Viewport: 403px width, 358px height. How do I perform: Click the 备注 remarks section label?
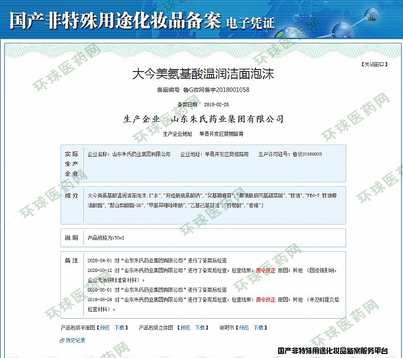[72, 260]
